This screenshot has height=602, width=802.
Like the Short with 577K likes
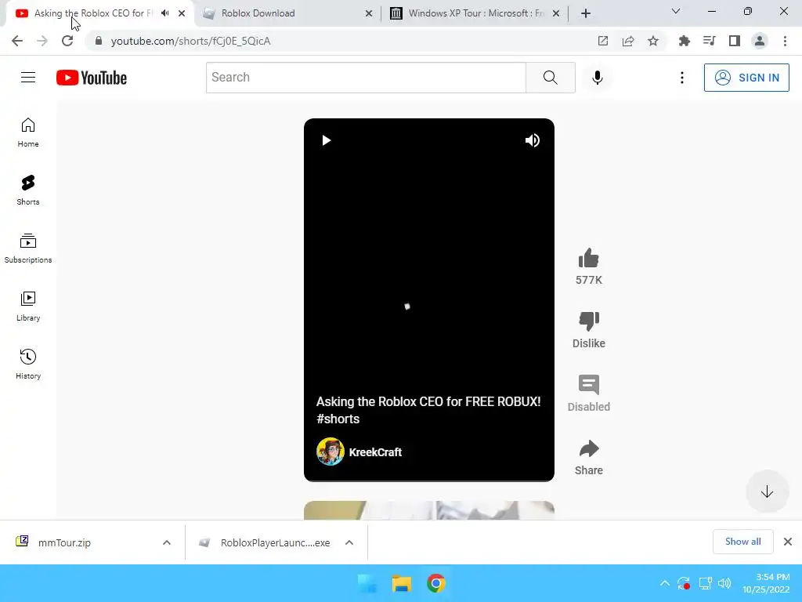pos(589,258)
